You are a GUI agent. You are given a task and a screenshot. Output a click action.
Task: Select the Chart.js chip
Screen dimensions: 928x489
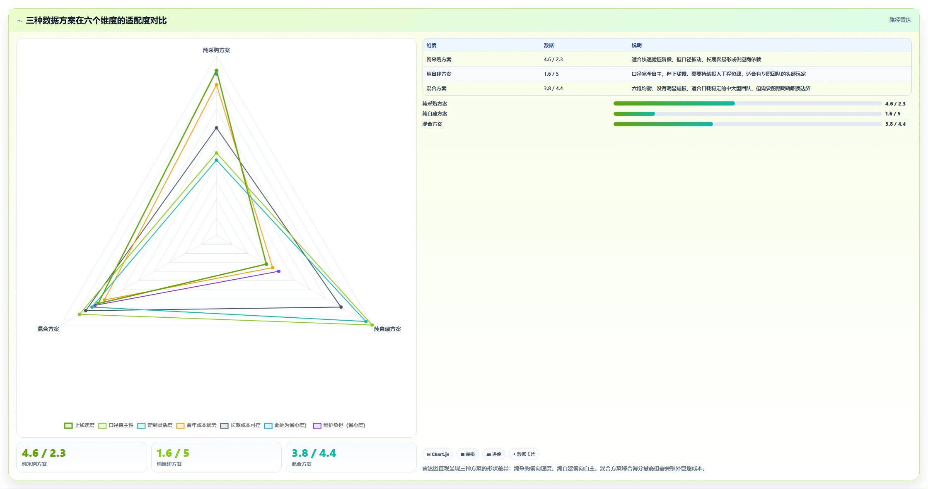click(x=438, y=454)
